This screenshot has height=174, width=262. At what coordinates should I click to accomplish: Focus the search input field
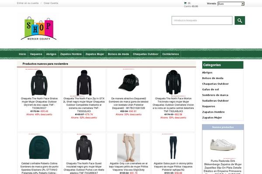pos(202,20)
